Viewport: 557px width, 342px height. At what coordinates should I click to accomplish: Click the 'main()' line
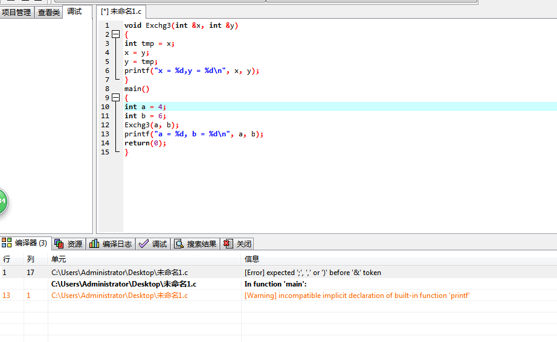[137, 89]
